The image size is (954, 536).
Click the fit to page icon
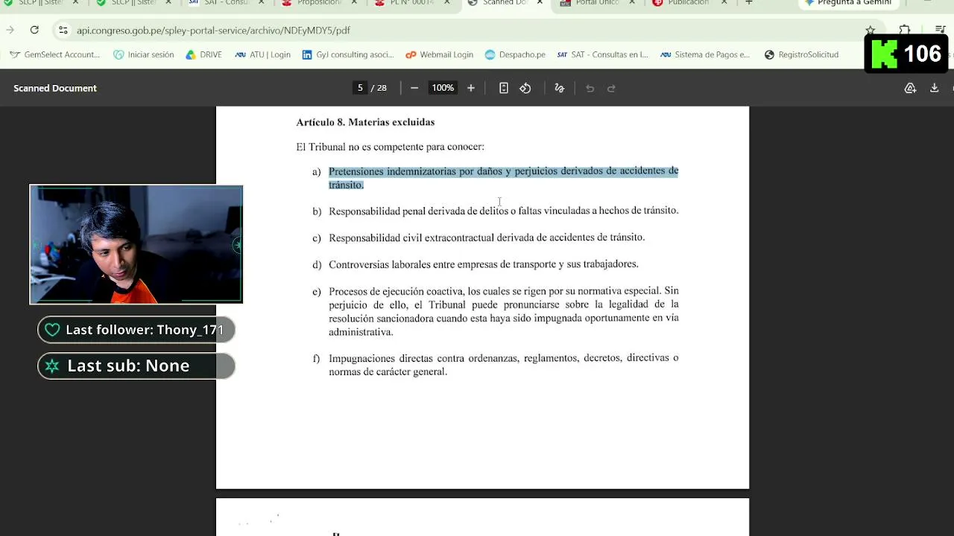coord(504,88)
